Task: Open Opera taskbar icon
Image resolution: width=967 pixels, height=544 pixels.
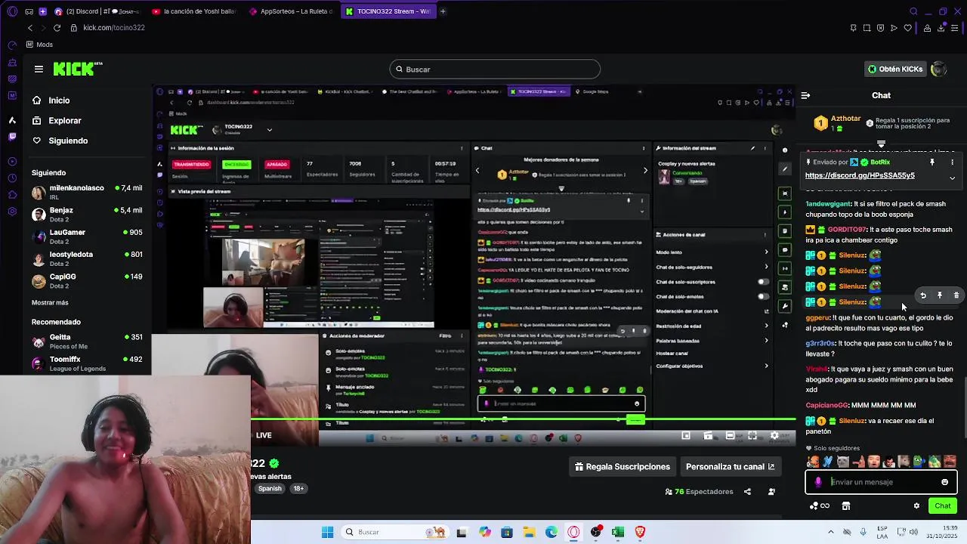Action: tap(574, 532)
